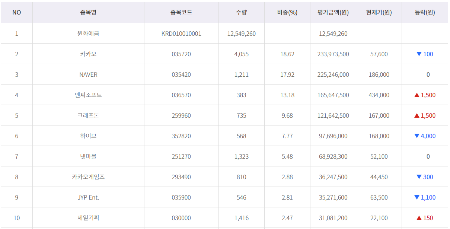Image resolution: width=450 pixels, height=229 pixels.
Task: Click stock code 036570
Action: point(181,95)
